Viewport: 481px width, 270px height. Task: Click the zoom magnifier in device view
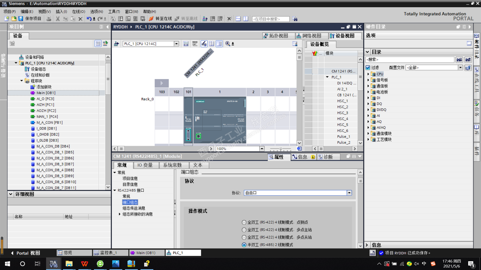[x=228, y=44]
